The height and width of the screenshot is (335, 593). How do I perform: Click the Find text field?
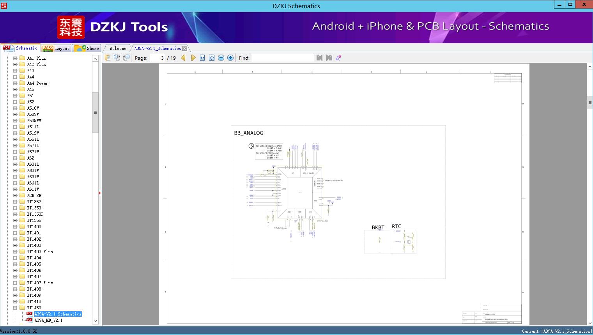pyautogui.click(x=283, y=58)
